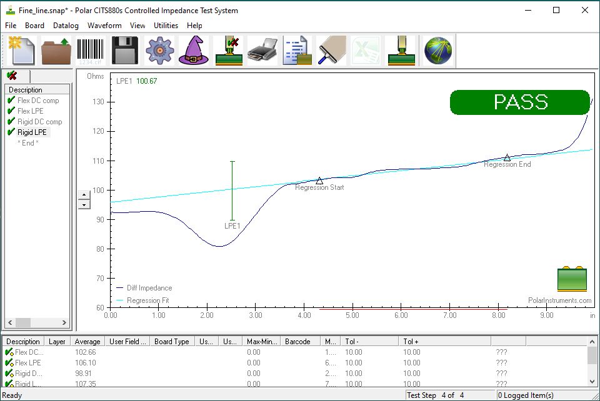Image resolution: width=600 pixels, height=401 pixels.
Task: Open the Waveform menu
Action: point(104,26)
